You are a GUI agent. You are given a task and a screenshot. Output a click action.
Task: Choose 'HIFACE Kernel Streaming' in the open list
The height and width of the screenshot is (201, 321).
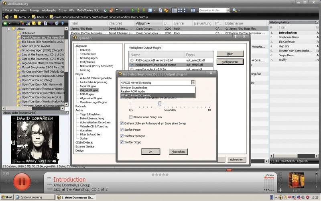[x=158, y=95]
